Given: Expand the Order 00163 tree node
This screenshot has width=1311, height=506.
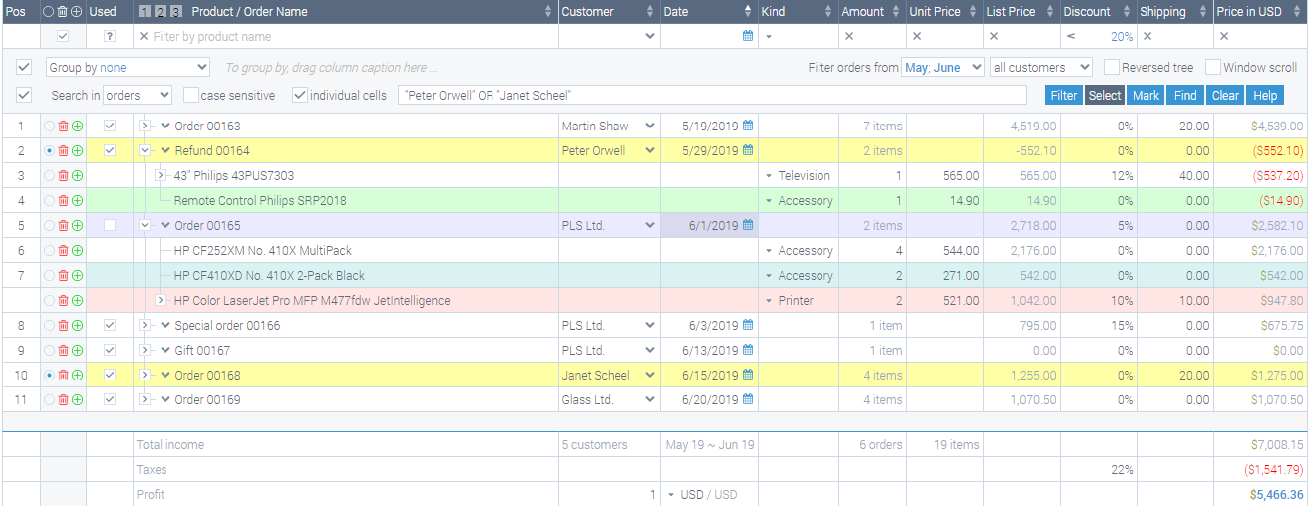Looking at the screenshot, I should click(x=145, y=126).
